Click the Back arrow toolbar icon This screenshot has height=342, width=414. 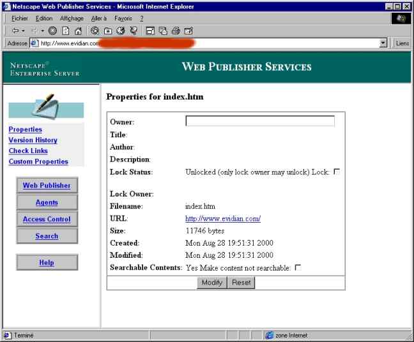15,31
